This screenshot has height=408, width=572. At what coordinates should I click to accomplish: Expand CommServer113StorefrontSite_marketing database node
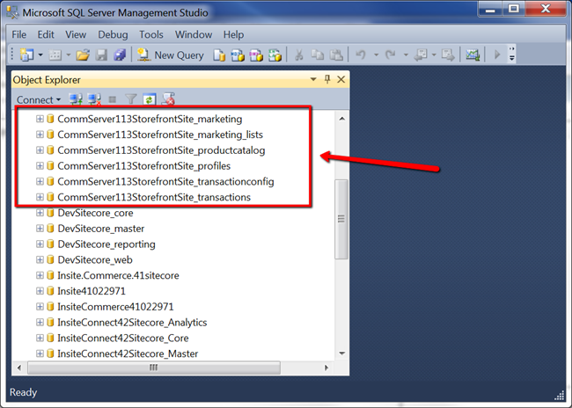(40, 119)
